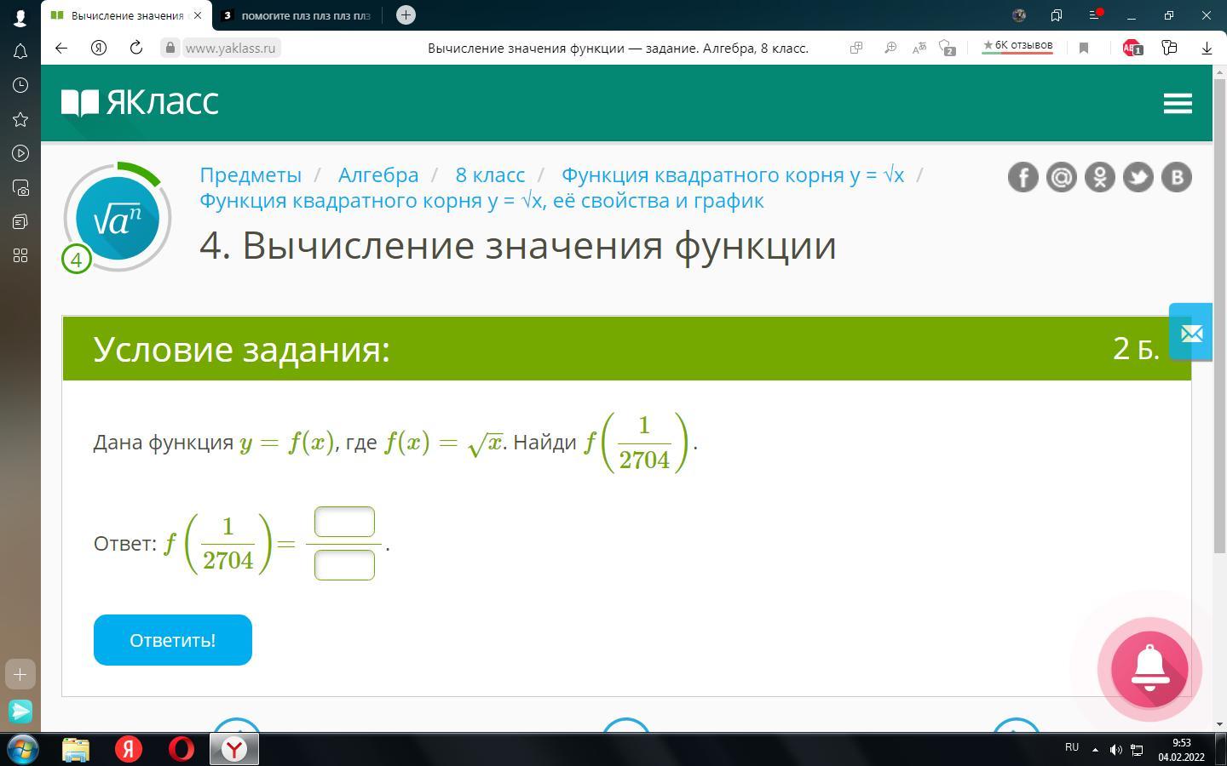Share the page via Facebook icon

[x=1022, y=177]
